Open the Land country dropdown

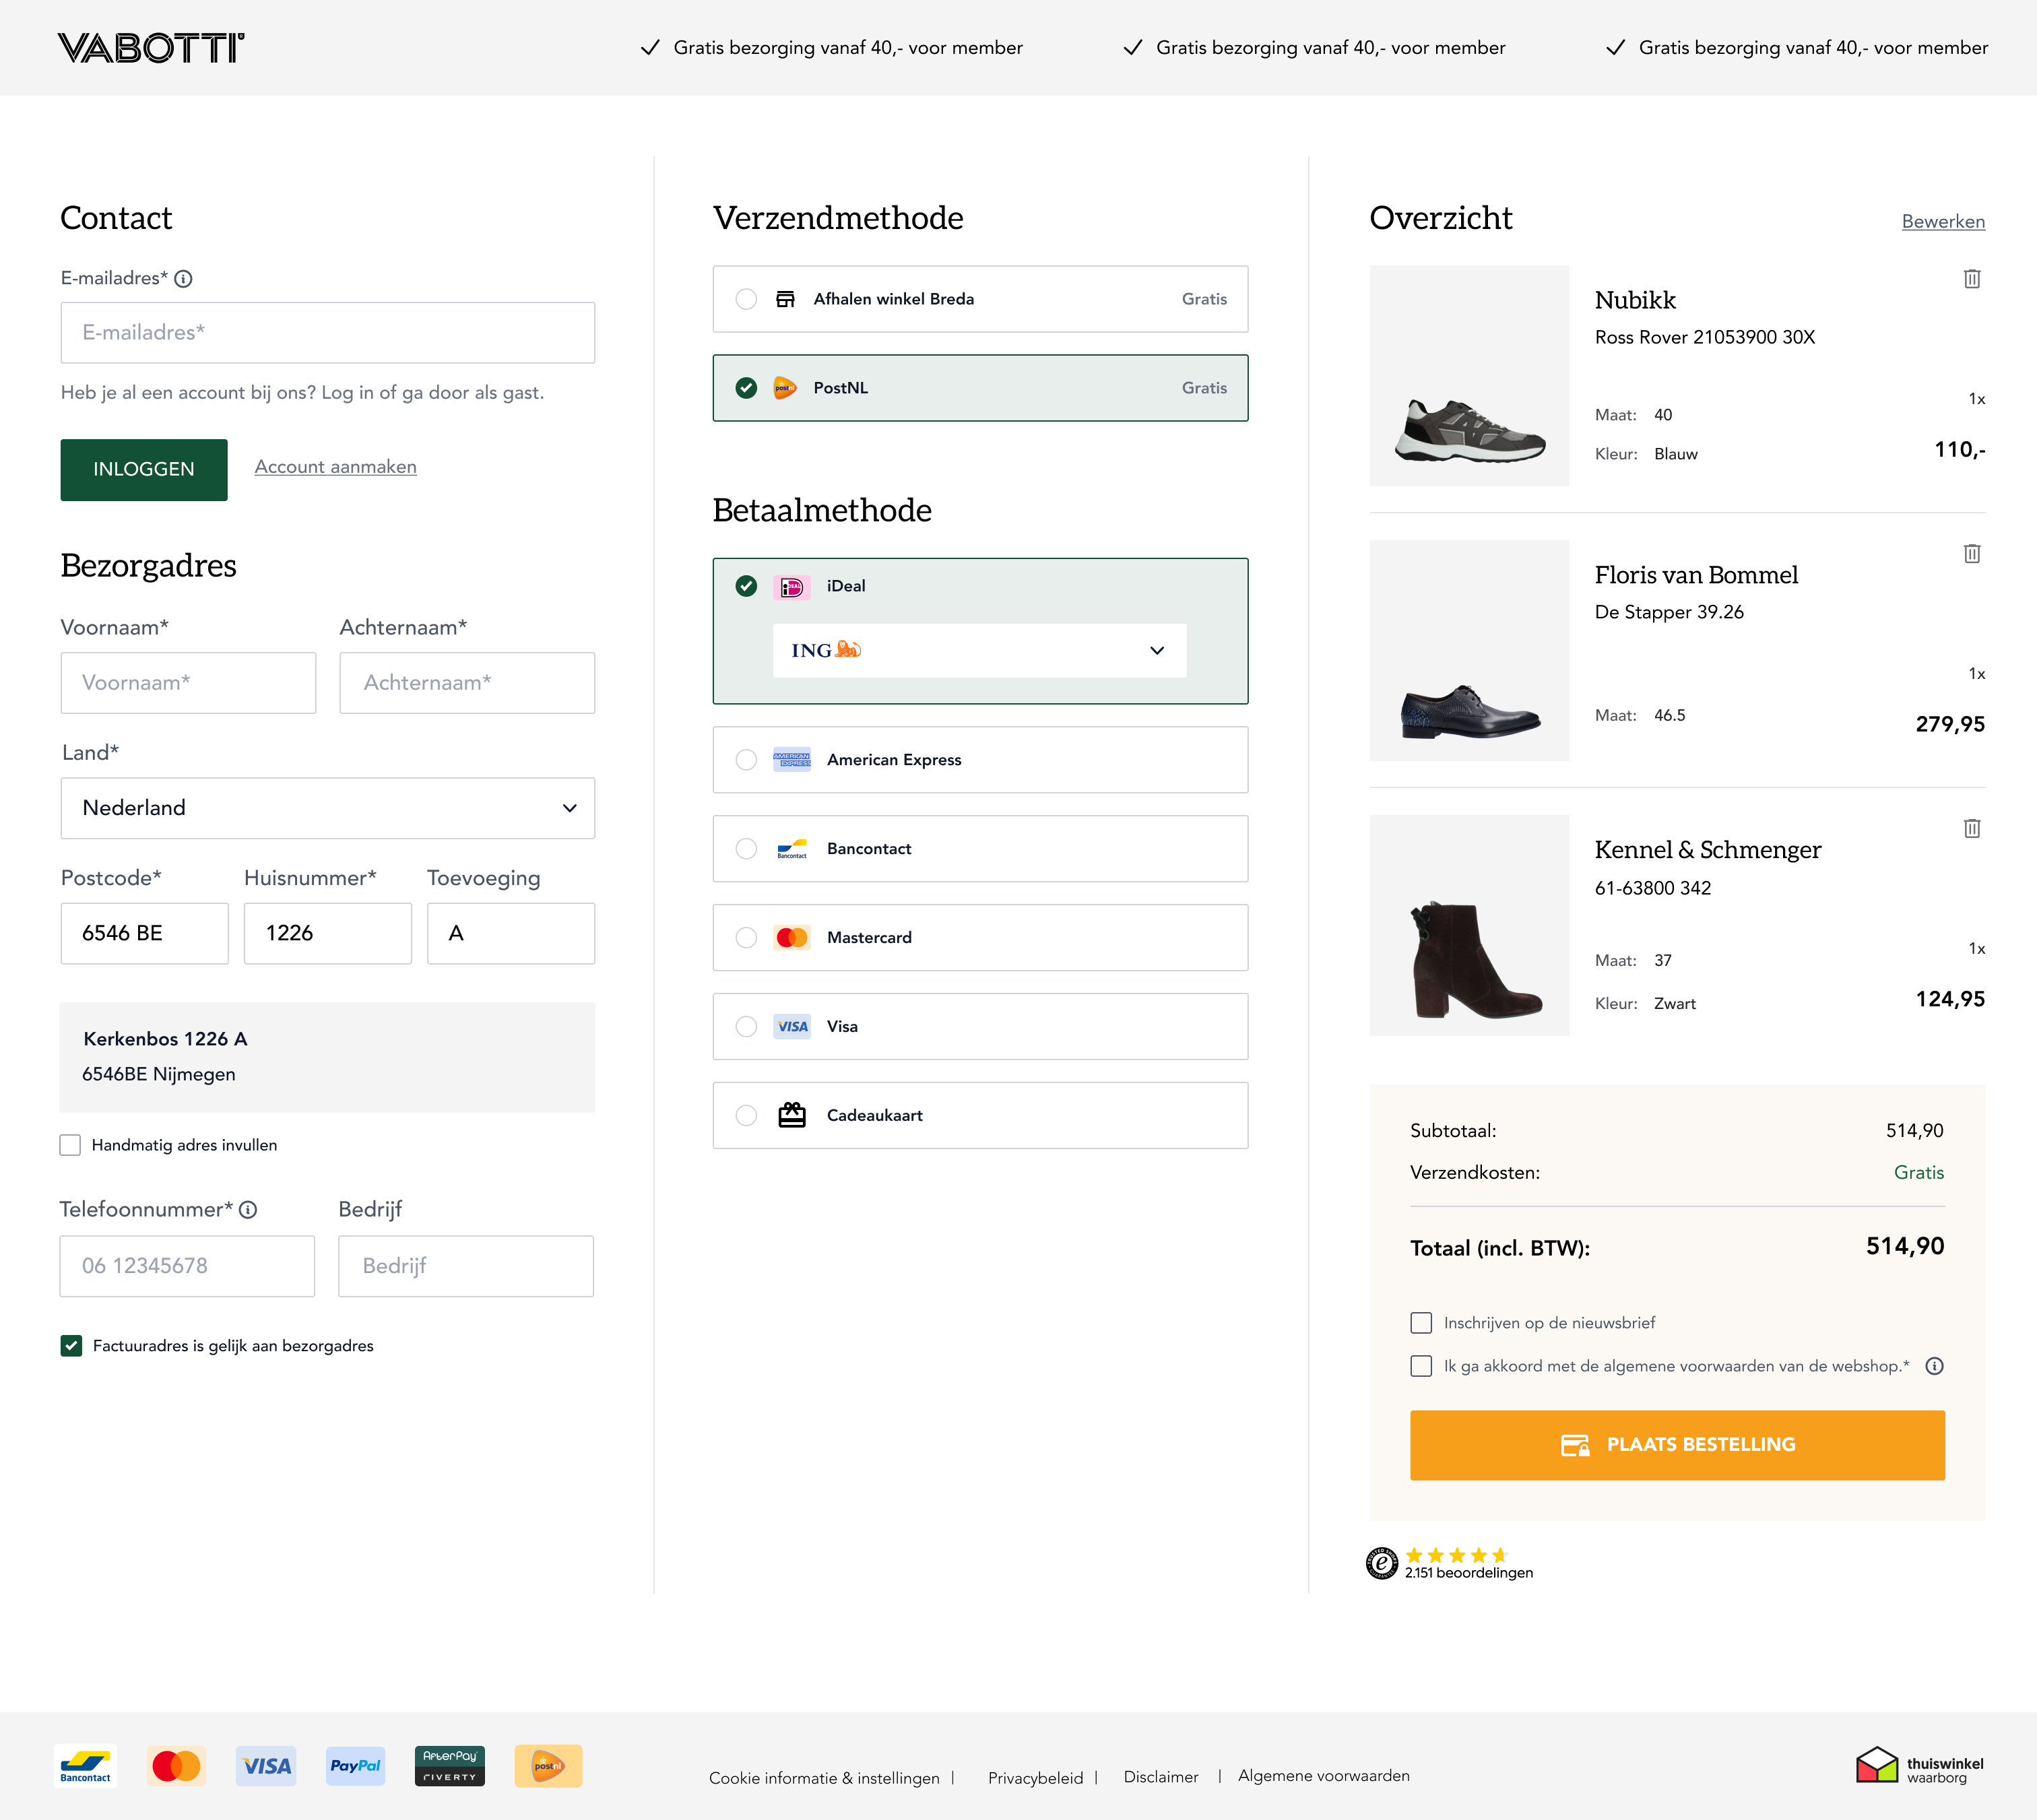tap(327, 808)
